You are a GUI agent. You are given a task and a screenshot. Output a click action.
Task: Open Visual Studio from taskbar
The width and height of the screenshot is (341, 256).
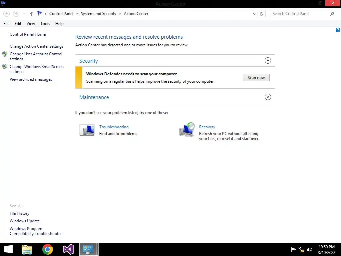68,249
